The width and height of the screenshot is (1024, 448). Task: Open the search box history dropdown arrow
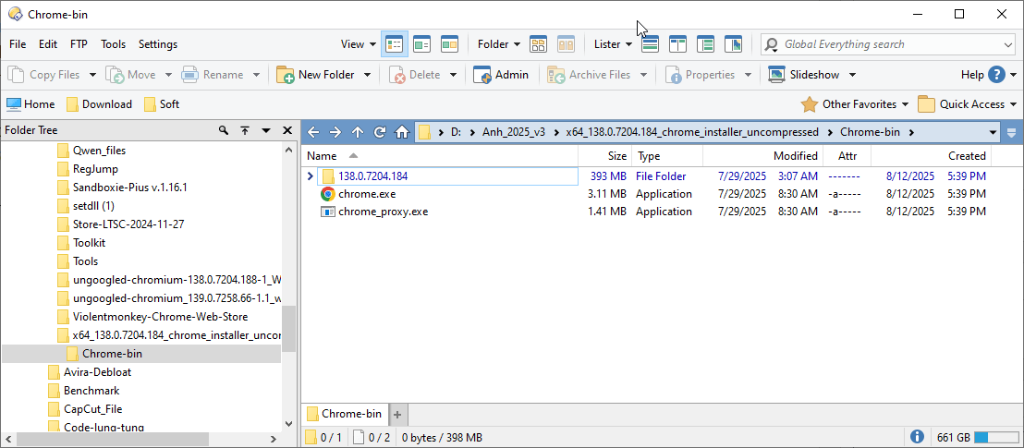(1008, 44)
